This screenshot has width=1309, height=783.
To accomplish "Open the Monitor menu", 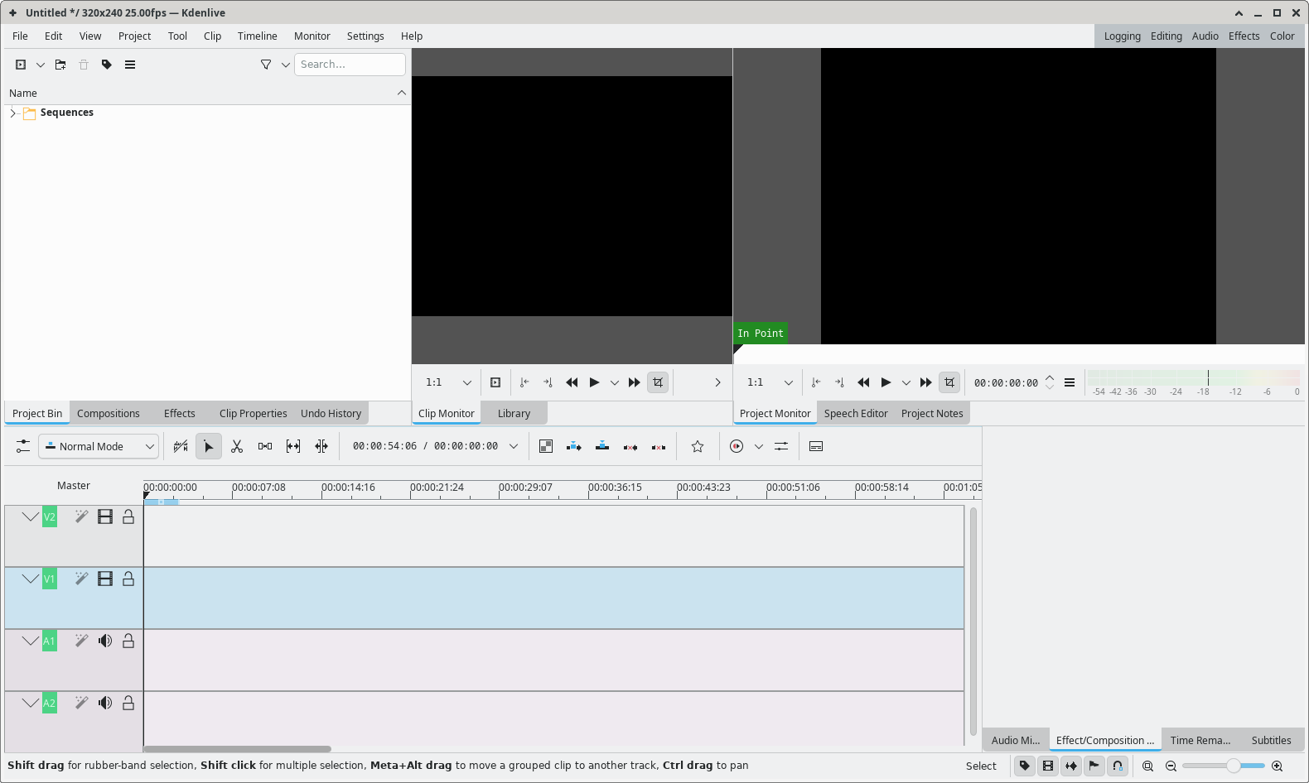I will click(312, 36).
